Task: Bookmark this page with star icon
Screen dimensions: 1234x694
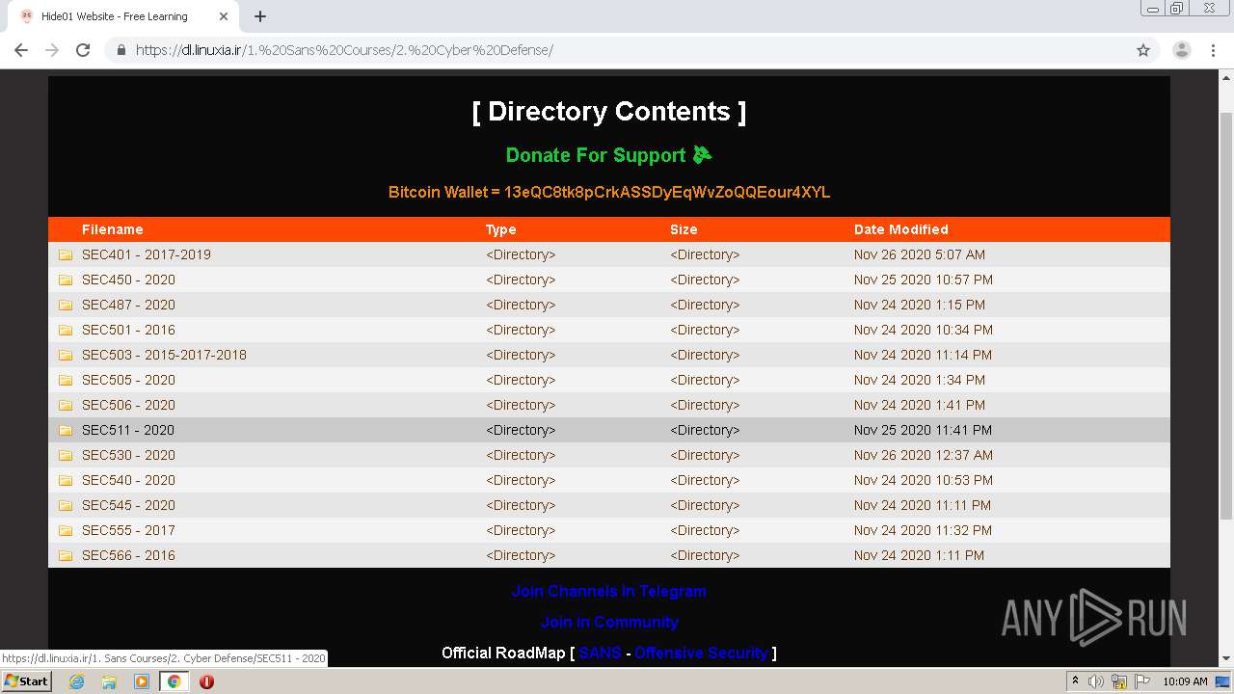Action: pyautogui.click(x=1143, y=50)
